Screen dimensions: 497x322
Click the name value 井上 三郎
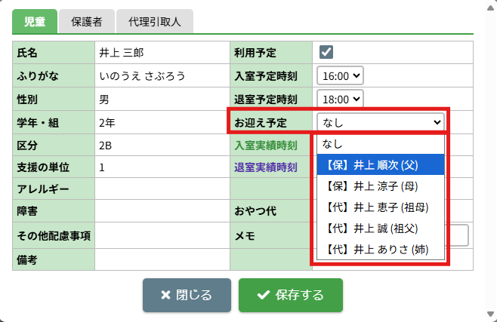(x=121, y=53)
